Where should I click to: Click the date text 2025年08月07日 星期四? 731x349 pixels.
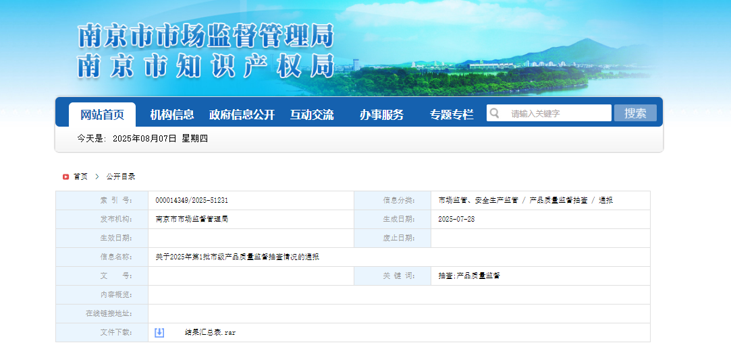click(160, 139)
